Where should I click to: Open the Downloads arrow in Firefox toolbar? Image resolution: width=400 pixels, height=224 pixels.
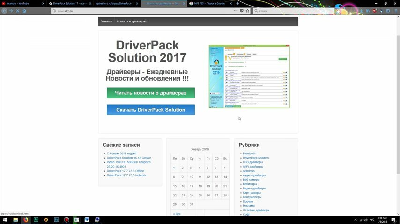point(361,11)
